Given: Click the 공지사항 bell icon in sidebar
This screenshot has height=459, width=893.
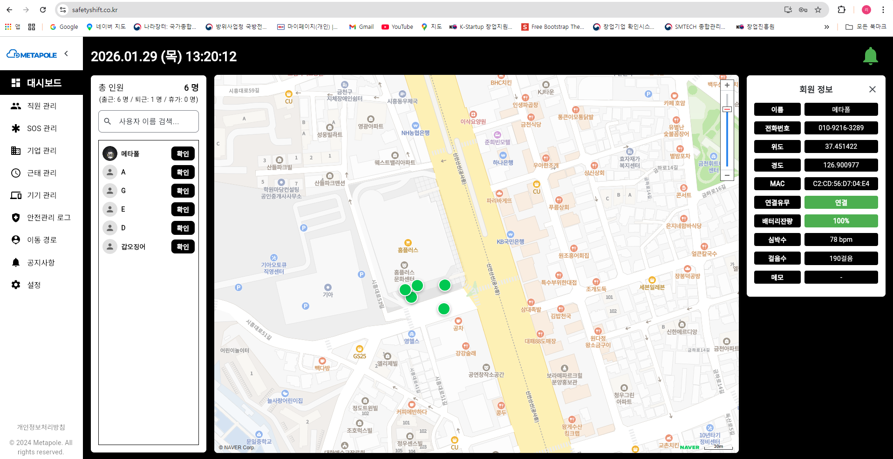Looking at the screenshot, I should coord(16,263).
